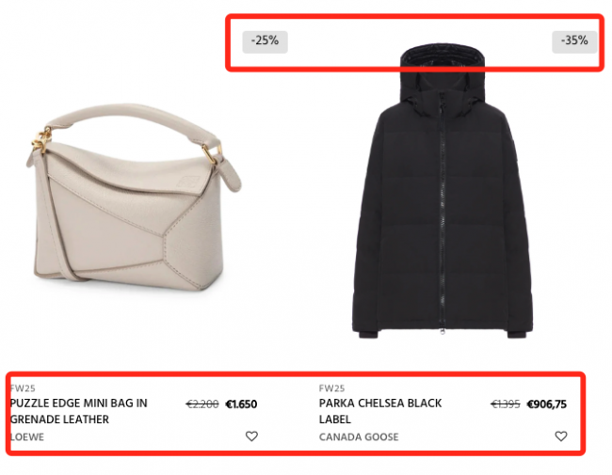The image size is (612, 475).
Task: Open Puzzle Edge Mini Bag in Grenade Leather title
Action: coord(79,411)
